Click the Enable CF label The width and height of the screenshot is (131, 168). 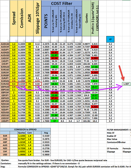[111, 136]
